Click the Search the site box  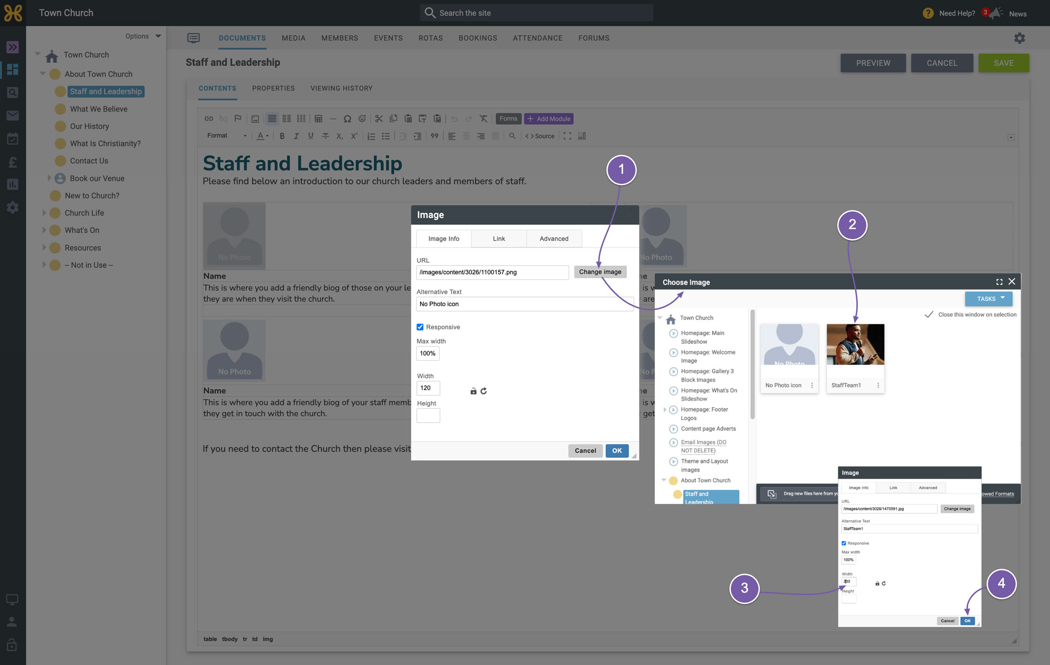pyautogui.click(x=537, y=13)
